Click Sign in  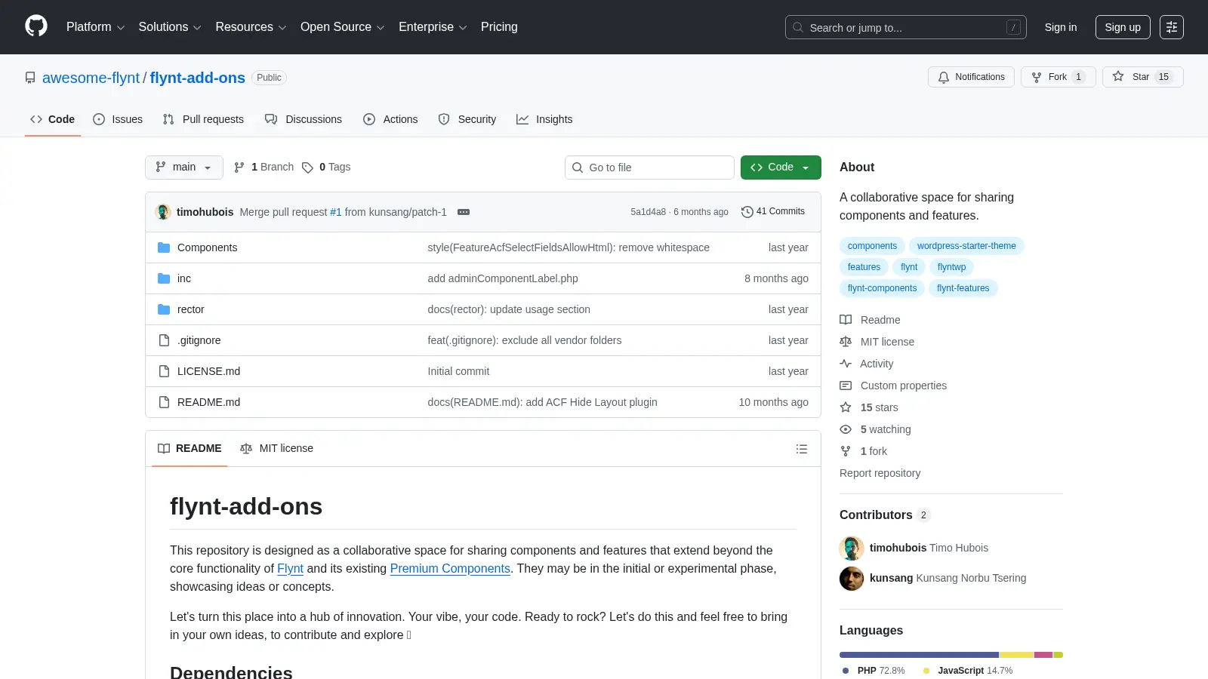pos(1061,27)
